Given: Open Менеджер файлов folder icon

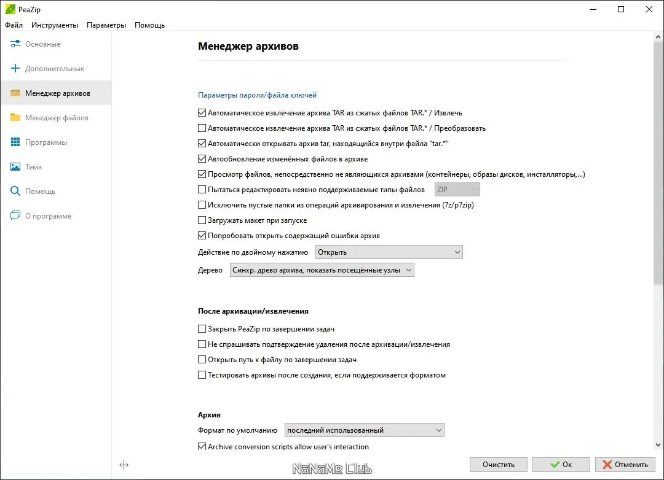Looking at the screenshot, I should coord(15,118).
